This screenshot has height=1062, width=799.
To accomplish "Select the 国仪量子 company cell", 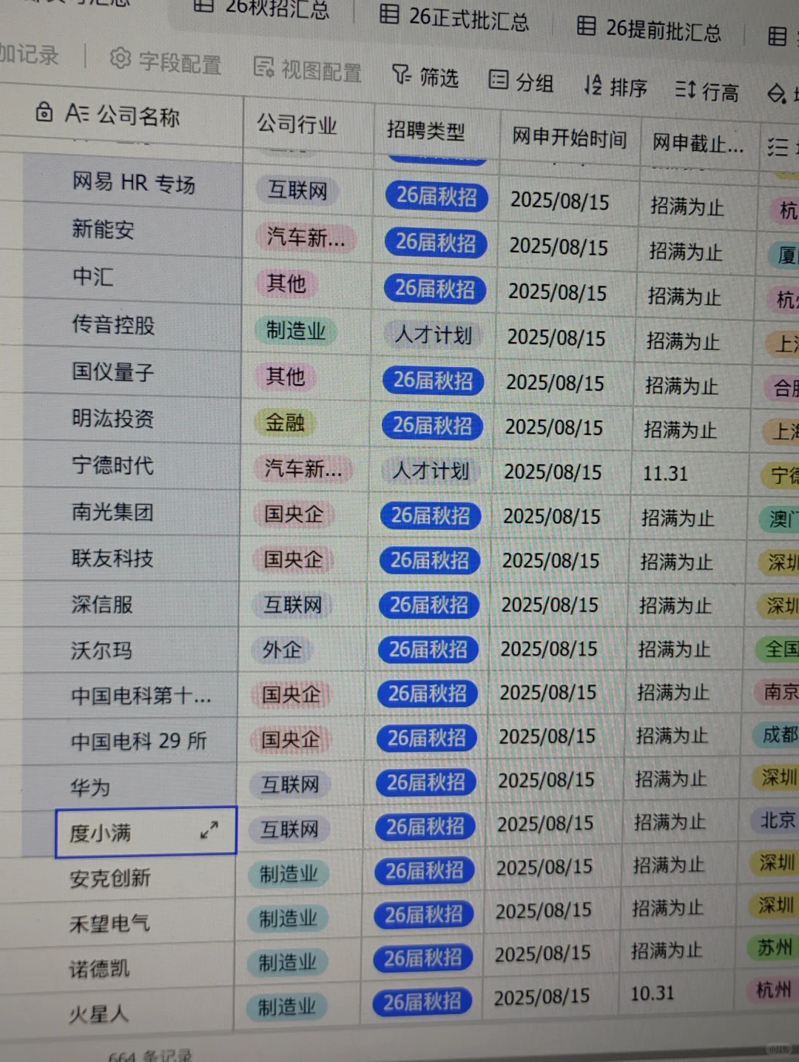I will click(132, 372).
